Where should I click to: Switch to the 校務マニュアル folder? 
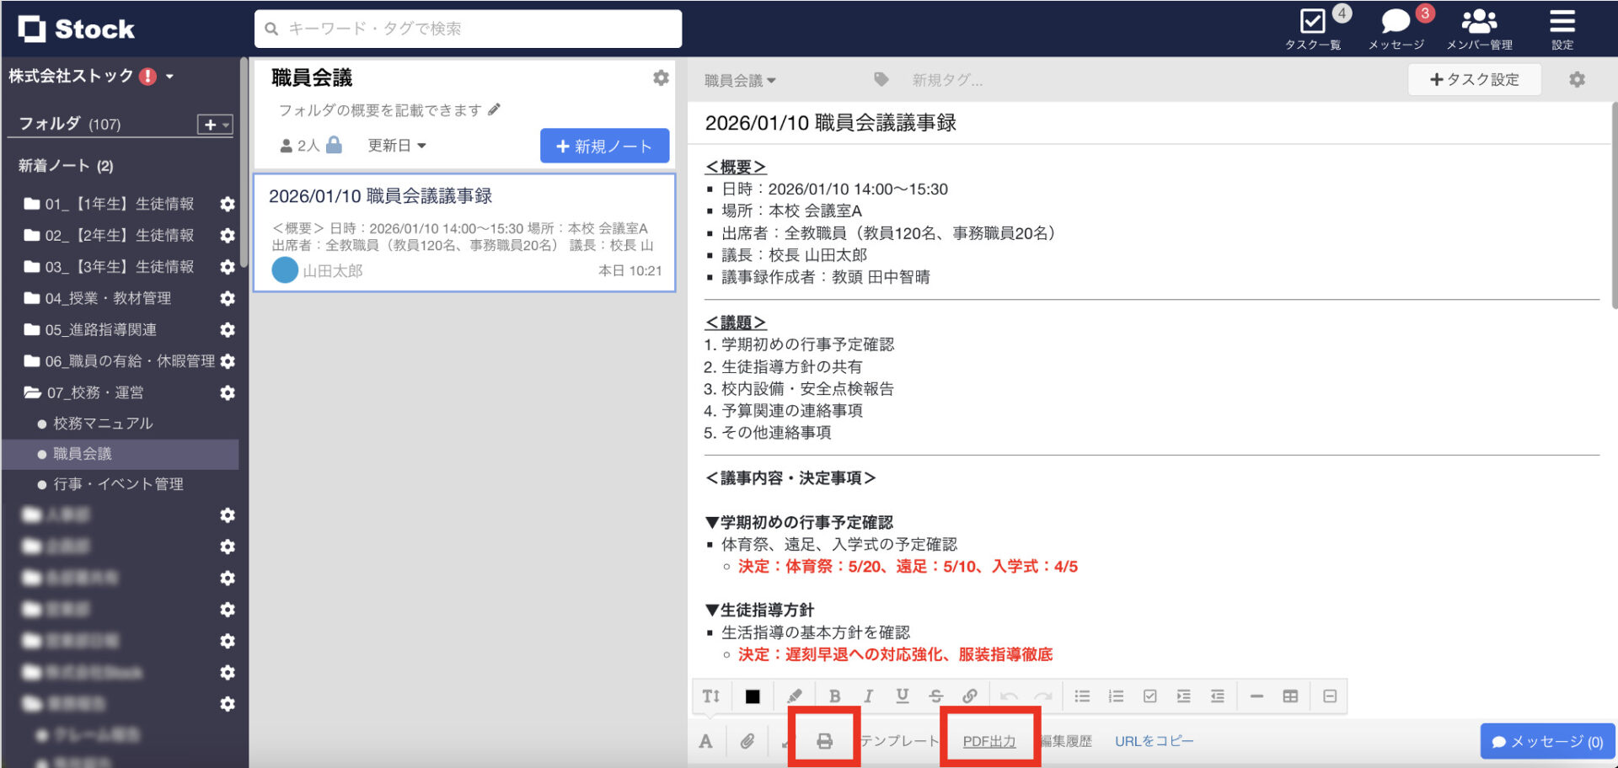click(x=99, y=424)
